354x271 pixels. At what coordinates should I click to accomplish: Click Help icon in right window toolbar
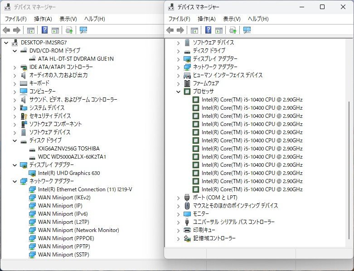(209, 30)
